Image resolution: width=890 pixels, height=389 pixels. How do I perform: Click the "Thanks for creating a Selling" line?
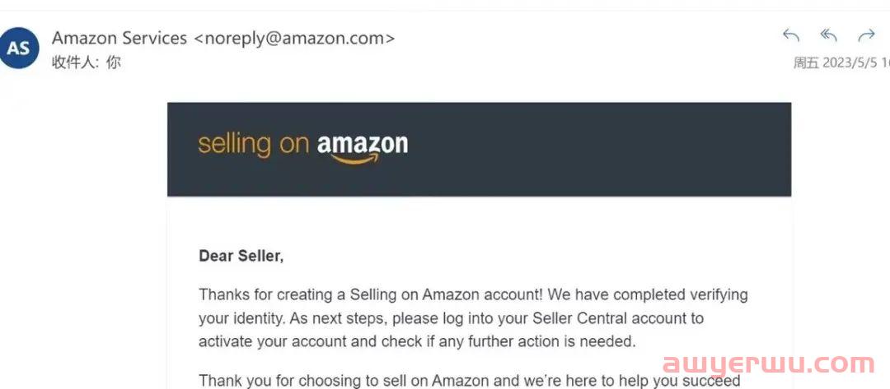[473, 294]
